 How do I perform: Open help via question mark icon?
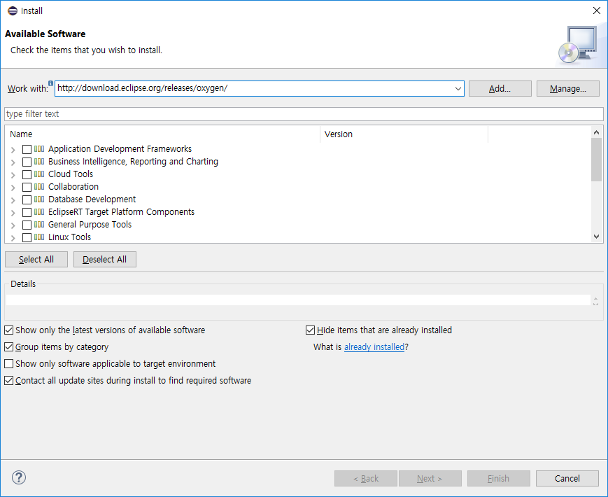click(x=19, y=477)
